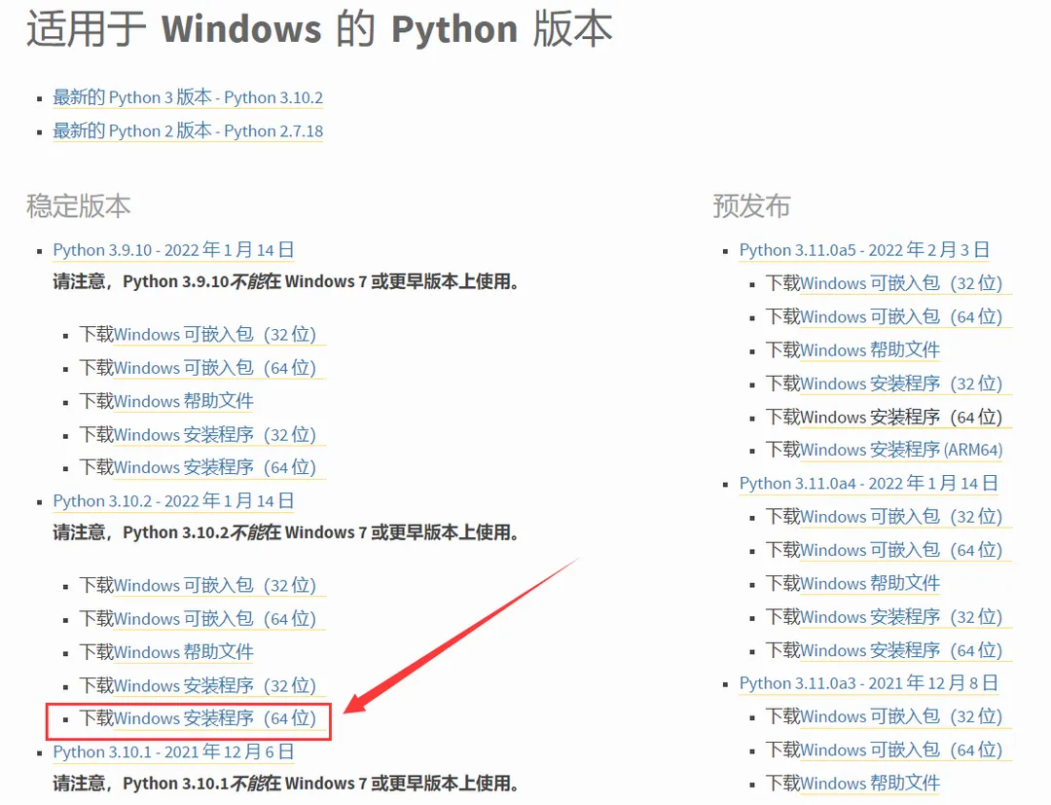Open the Python 3.10.1 - 2021年12月6日 release link
Screen dimensions: 1051x805
tap(173, 752)
